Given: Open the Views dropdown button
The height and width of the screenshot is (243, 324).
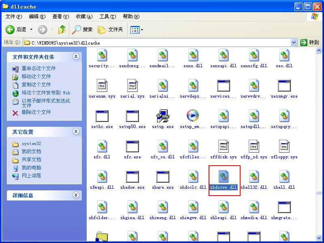Looking at the screenshot, I should 136,30.
